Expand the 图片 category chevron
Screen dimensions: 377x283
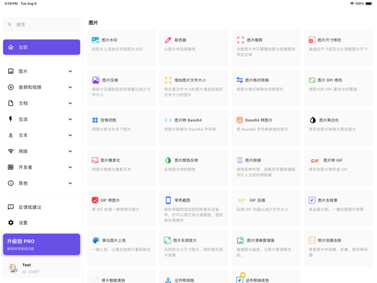coord(70,71)
